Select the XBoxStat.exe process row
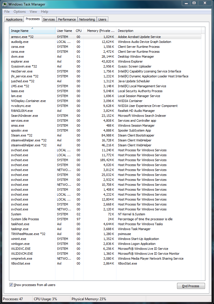214x304 pixels. (x=105, y=263)
